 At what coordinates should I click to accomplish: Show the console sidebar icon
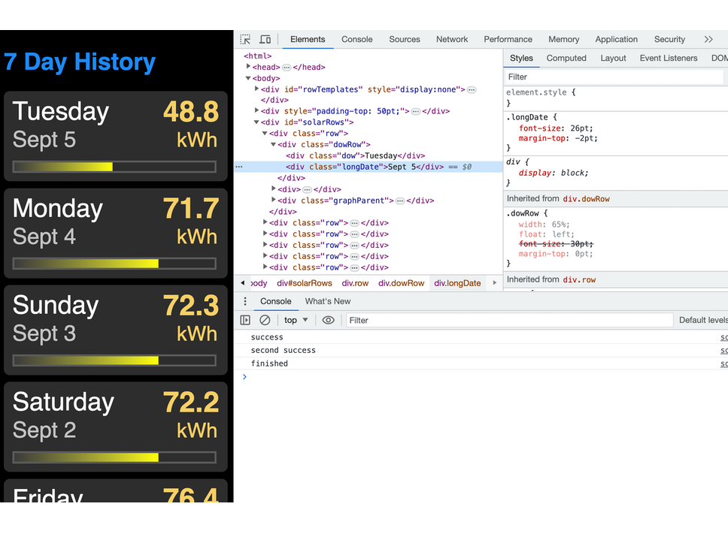pos(245,320)
